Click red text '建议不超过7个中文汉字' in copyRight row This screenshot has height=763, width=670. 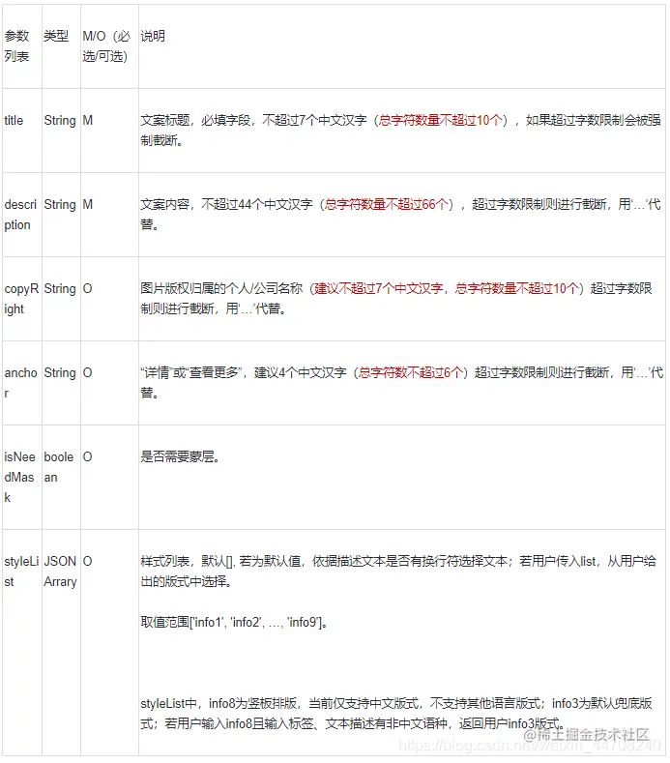pyautogui.click(x=378, y=288)
